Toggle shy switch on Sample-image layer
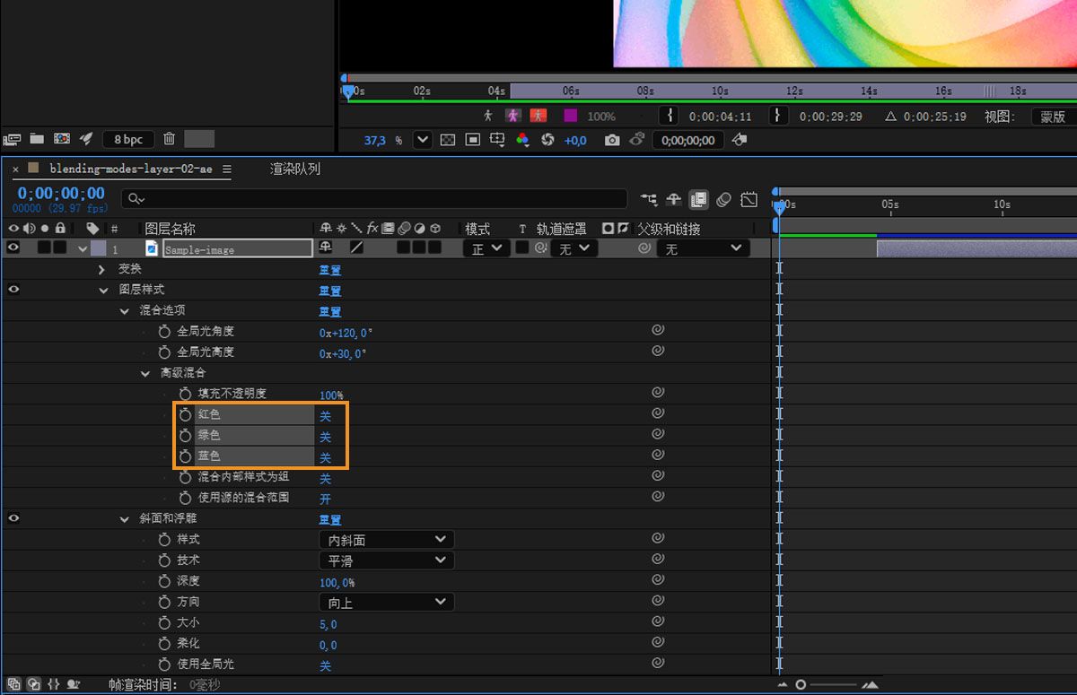The width and height of the screenshot is (1077, 695). pyautogui.click(x=325, y=248)
